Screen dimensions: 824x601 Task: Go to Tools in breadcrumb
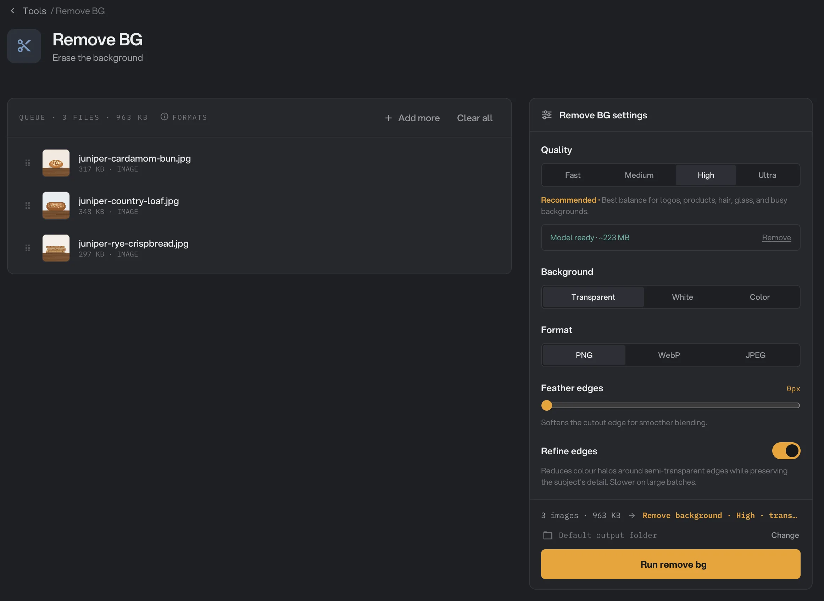click(x=35, y=11)
